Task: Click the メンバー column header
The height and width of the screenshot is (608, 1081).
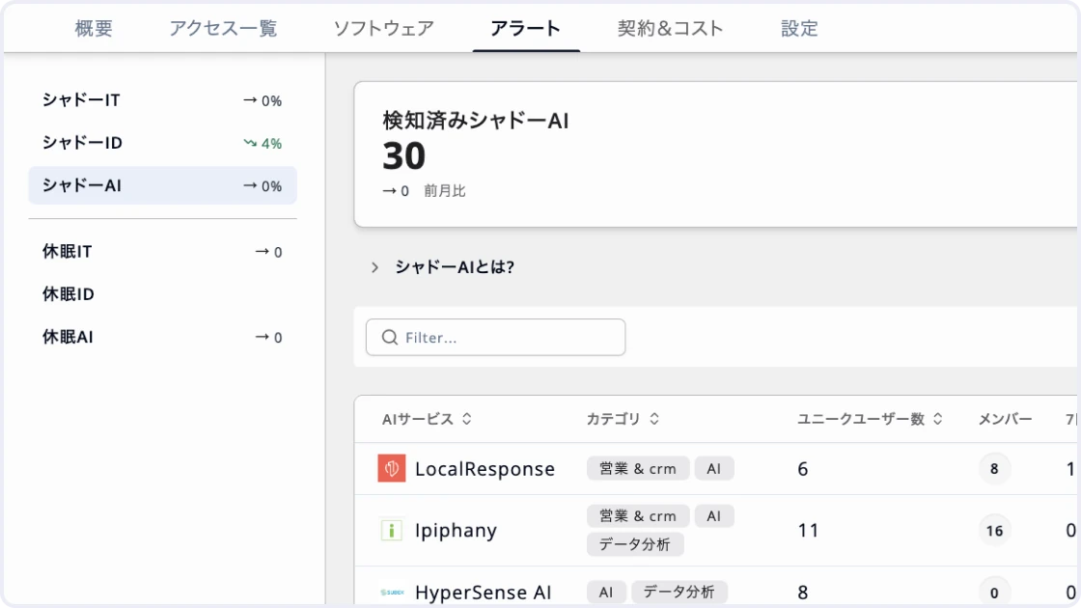Action: click(x=1005, y=419)
